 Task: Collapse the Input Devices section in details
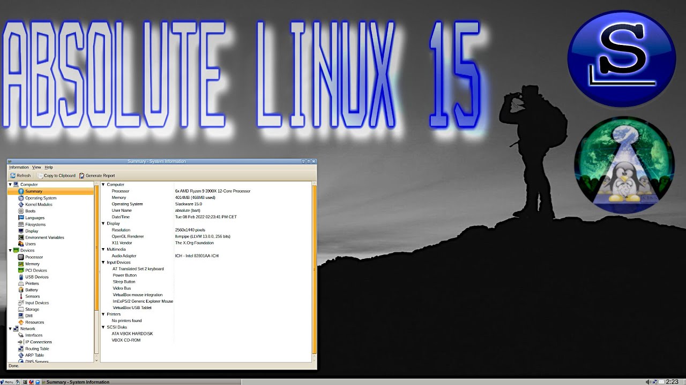click(x=103, y=263)
